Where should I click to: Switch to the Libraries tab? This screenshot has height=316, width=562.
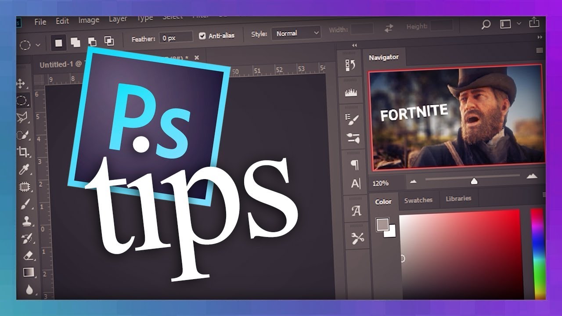[458, 198]
